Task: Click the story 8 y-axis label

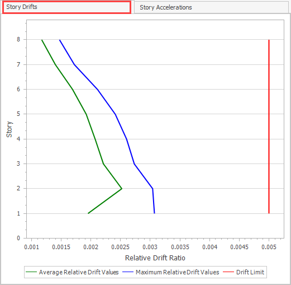Action: 18,39
